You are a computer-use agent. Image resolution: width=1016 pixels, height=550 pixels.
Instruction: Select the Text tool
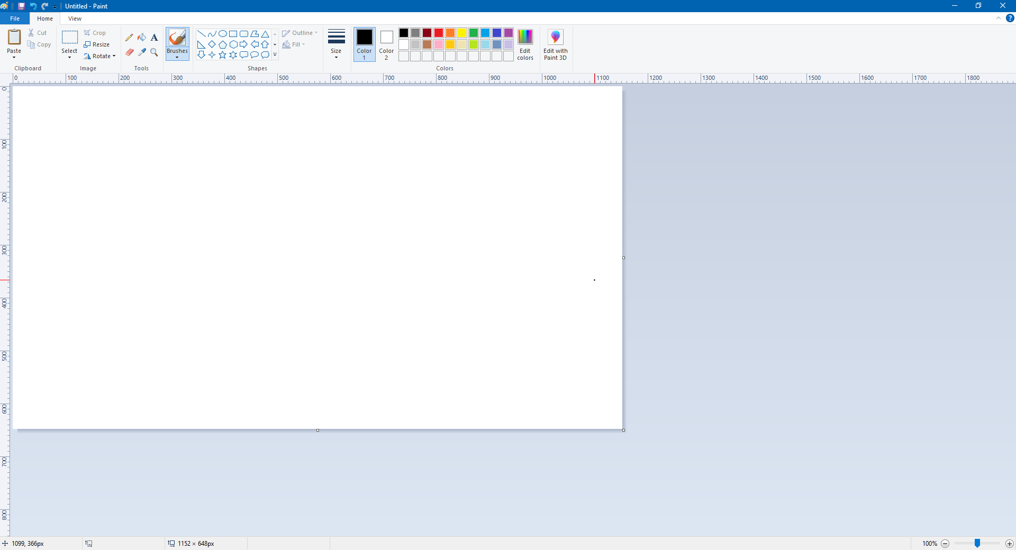(x=154, y=38)
